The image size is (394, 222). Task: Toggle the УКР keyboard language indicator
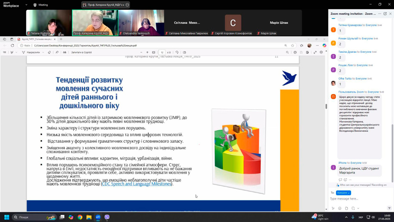361,217
